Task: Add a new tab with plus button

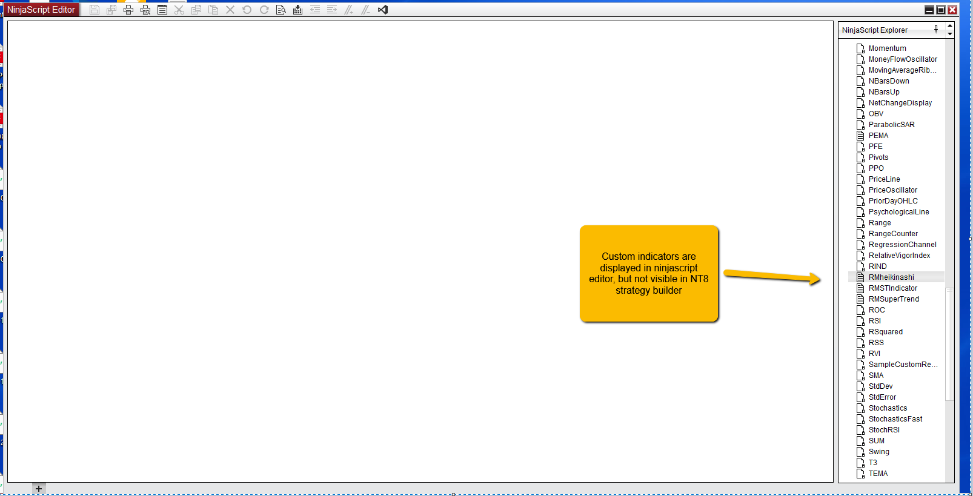Action: [x=39, y=489]
